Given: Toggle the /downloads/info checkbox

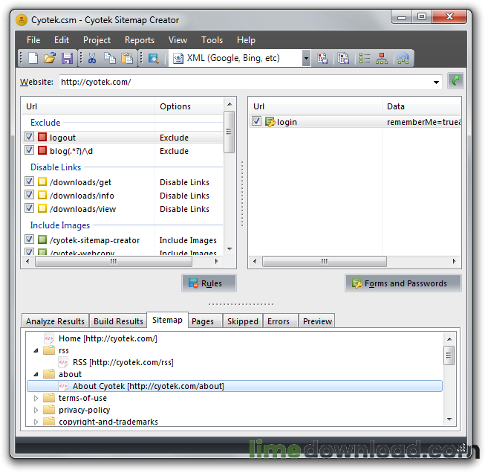Looking at the screenshot, I should click(30, 195).
